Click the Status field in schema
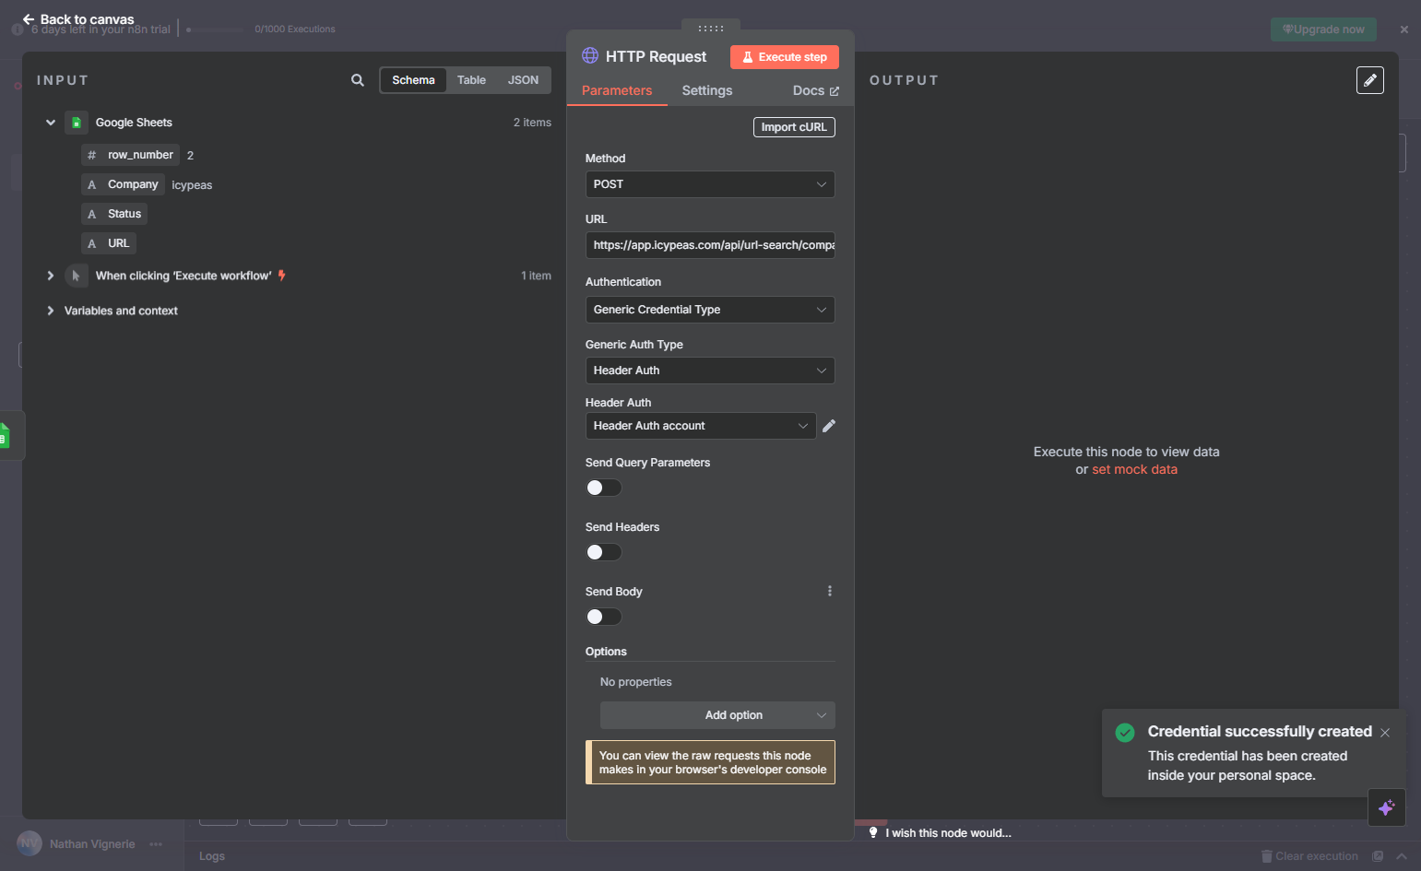This screenshot has height=871, width=1421. (x=114, y=214)
